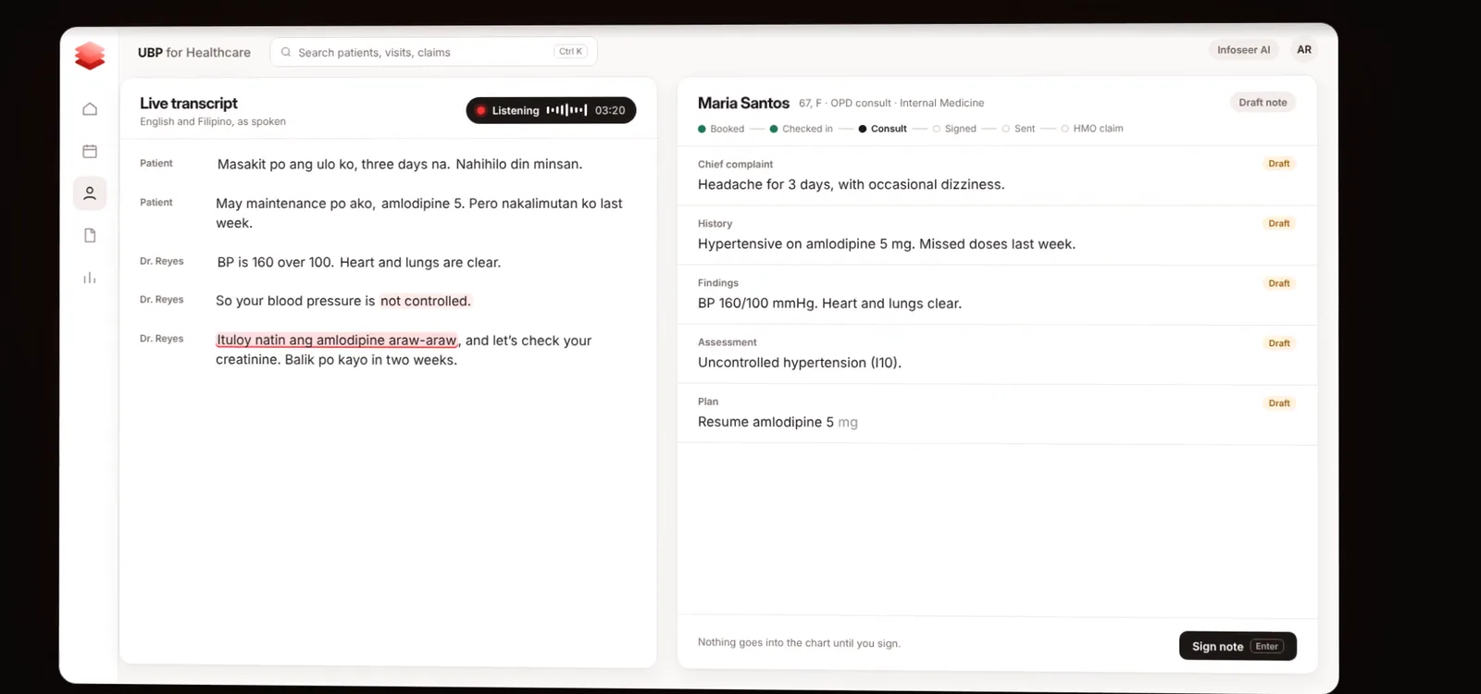1481x694 pixels.
Task: Select the Consult status step
Action: 882,129
